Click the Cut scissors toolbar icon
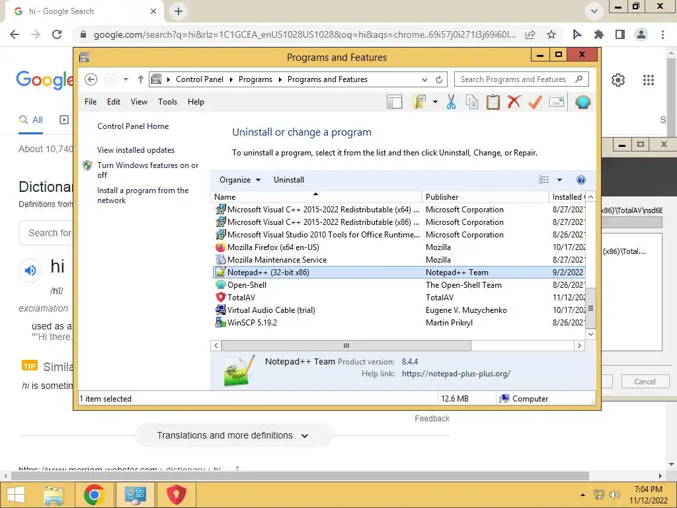The image size is (677, 508). pyautogui.click(x=451, y=102)
